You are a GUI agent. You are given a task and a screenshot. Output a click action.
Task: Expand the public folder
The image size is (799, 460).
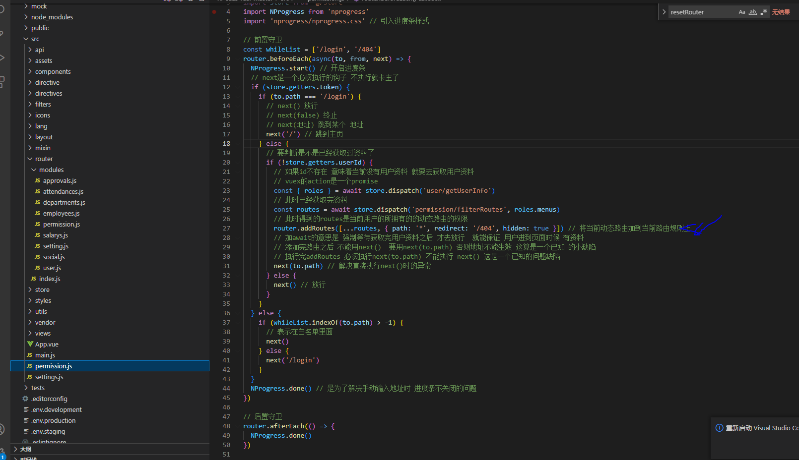click(26, 28)
